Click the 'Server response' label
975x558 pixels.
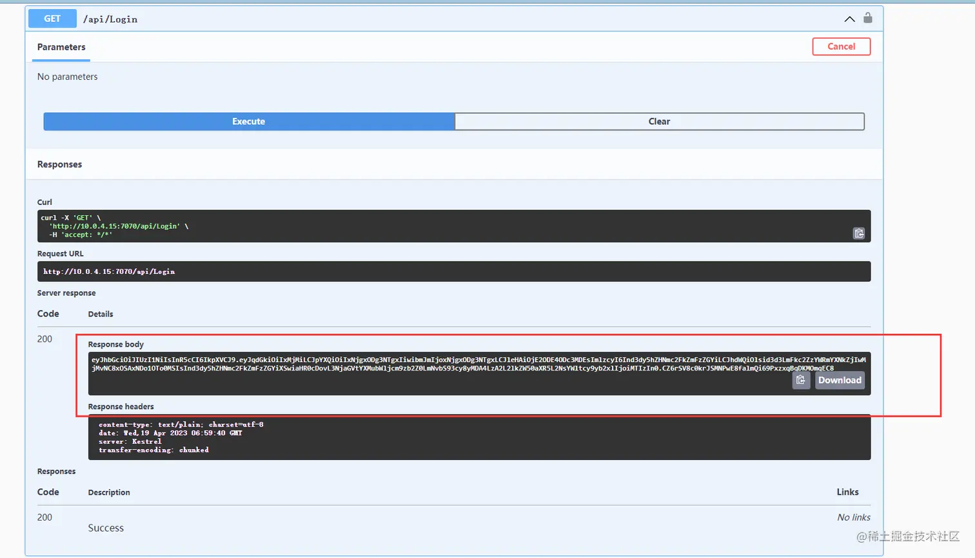[x=66, y=293]
